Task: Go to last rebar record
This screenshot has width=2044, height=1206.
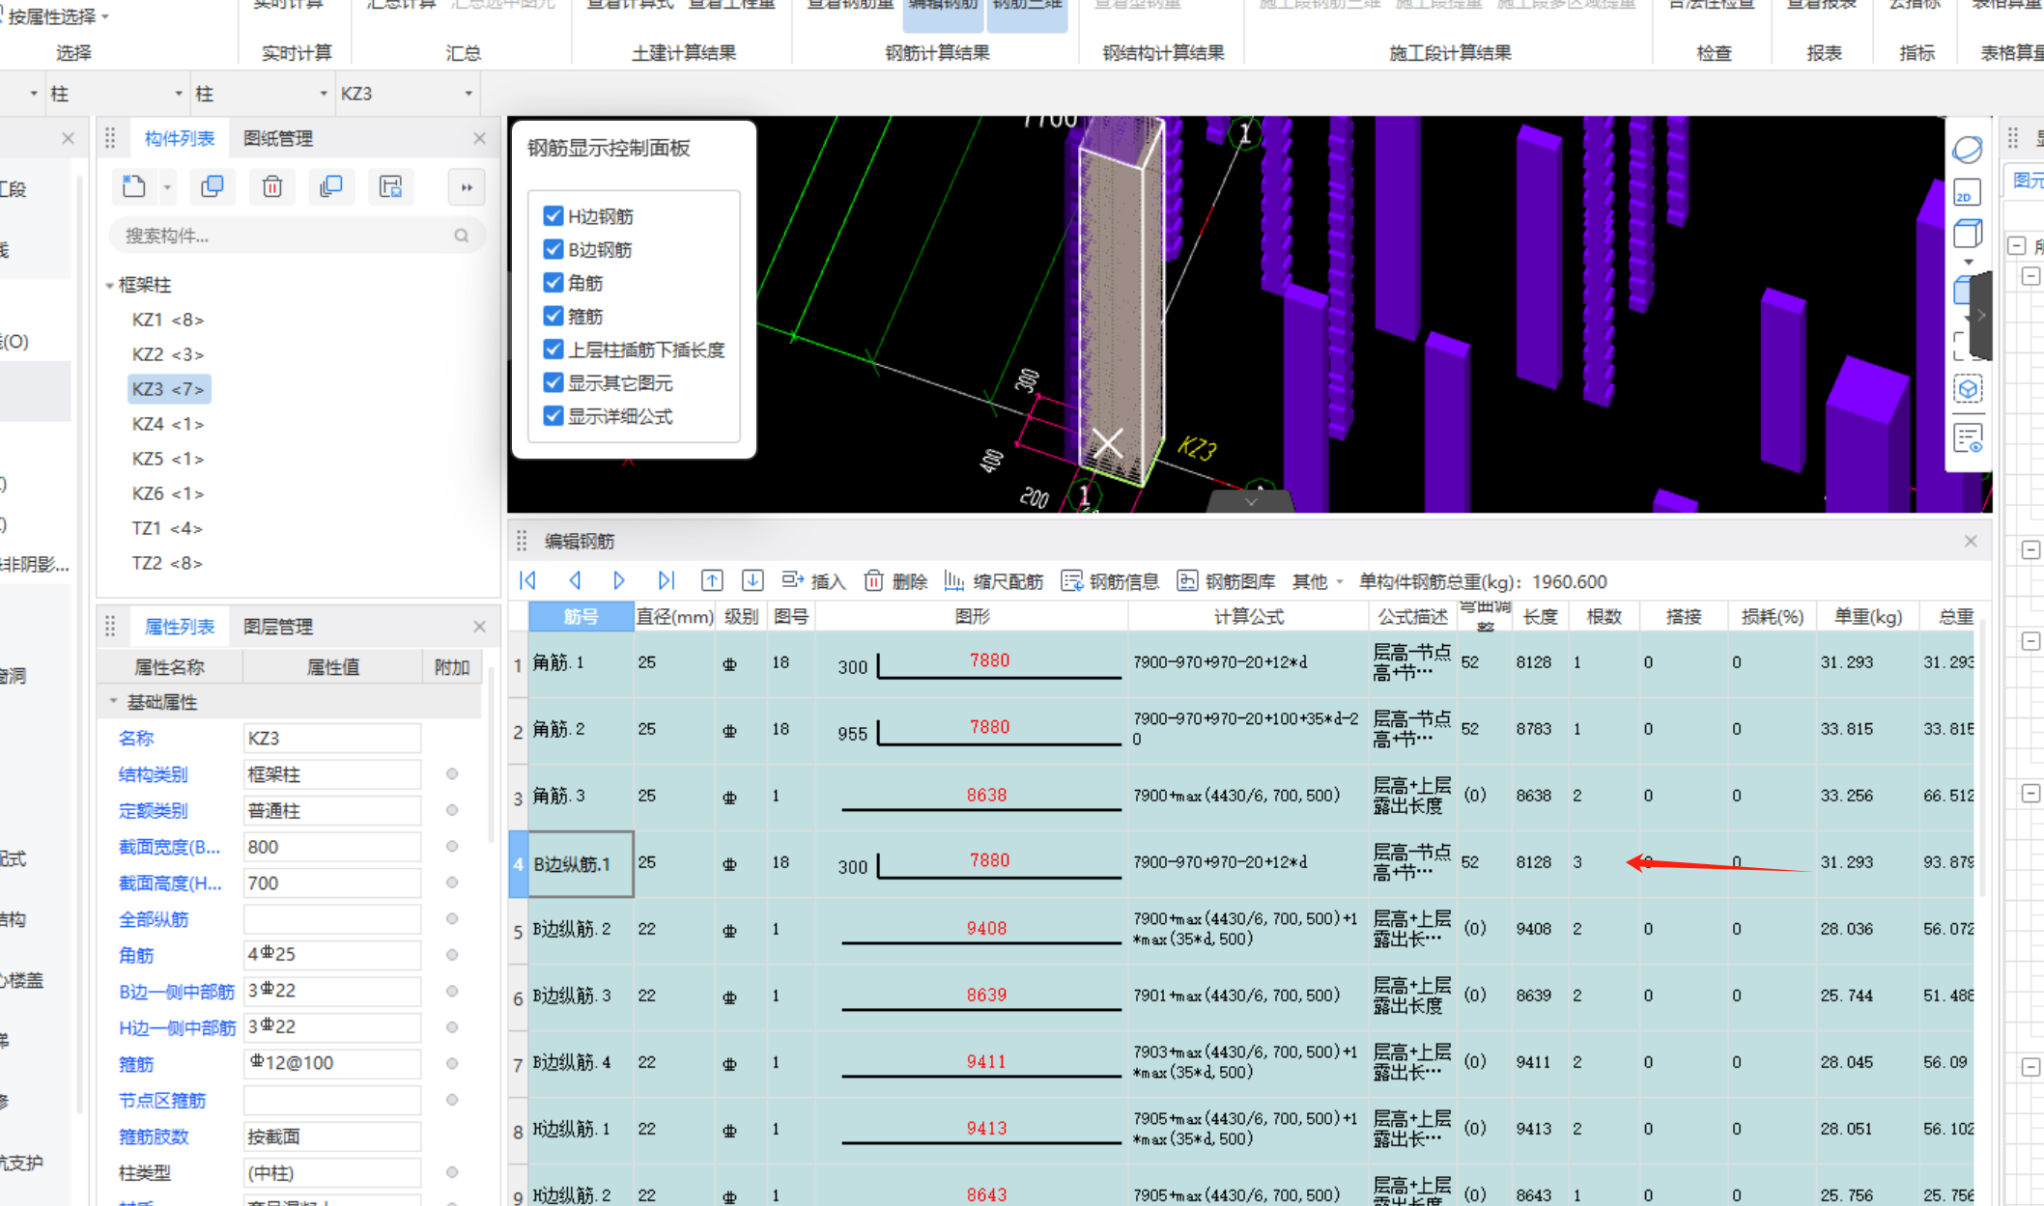Action: click(666, 581)
